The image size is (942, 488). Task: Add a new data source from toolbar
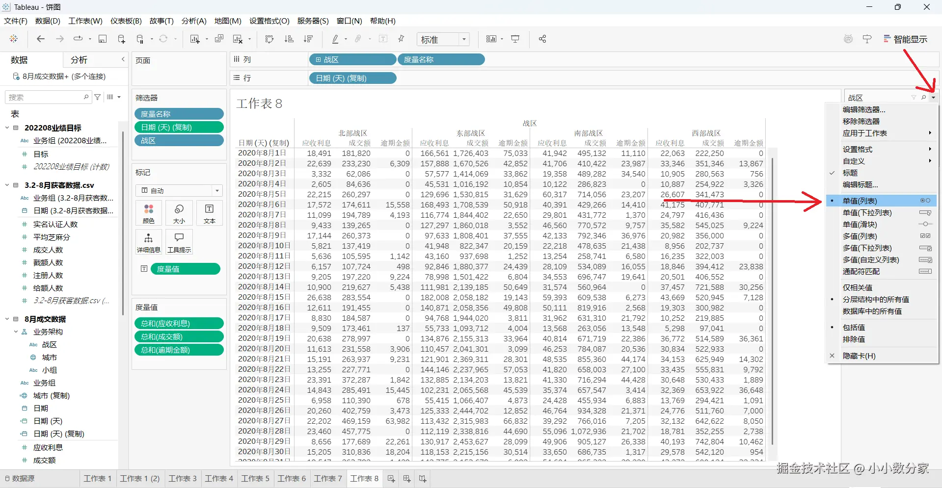121,39
